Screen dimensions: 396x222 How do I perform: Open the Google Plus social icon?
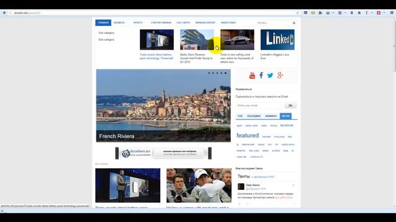(x=280, y=75)
